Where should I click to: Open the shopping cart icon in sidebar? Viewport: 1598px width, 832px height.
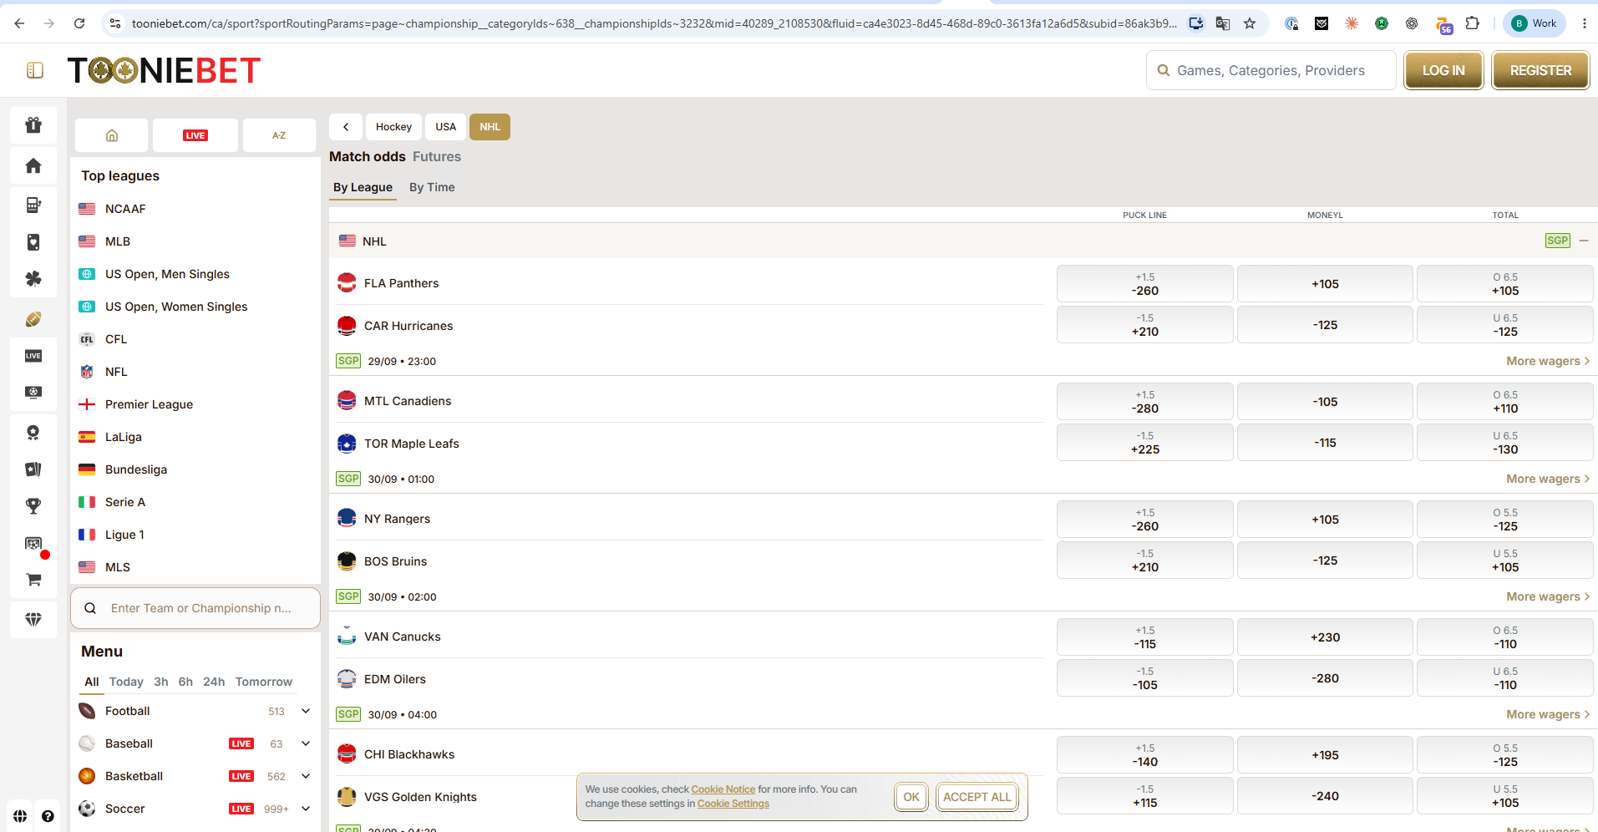(x=33, y=580)
